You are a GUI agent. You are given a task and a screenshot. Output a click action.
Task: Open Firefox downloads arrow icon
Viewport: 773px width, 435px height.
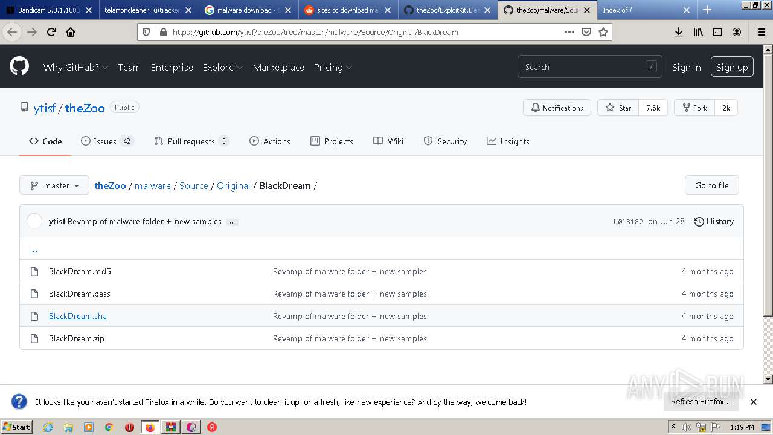(679, 32)
